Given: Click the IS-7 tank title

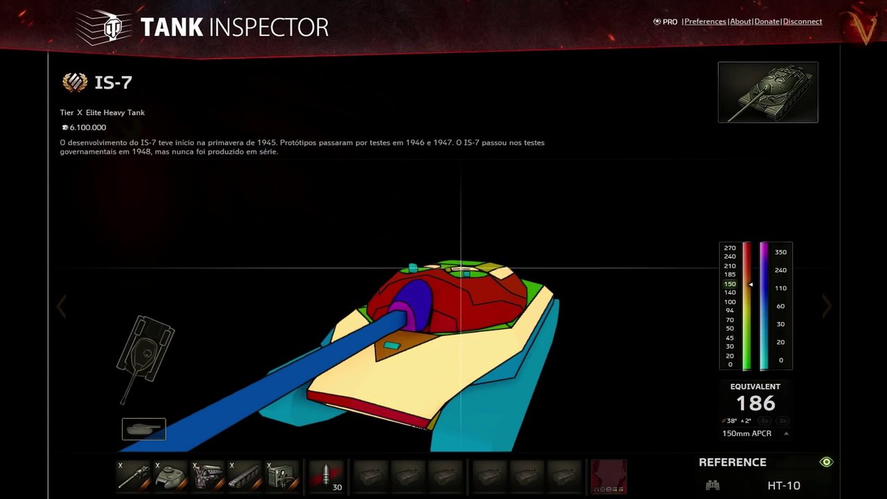Looking at the screenshot, I should [x=113, y=82].
